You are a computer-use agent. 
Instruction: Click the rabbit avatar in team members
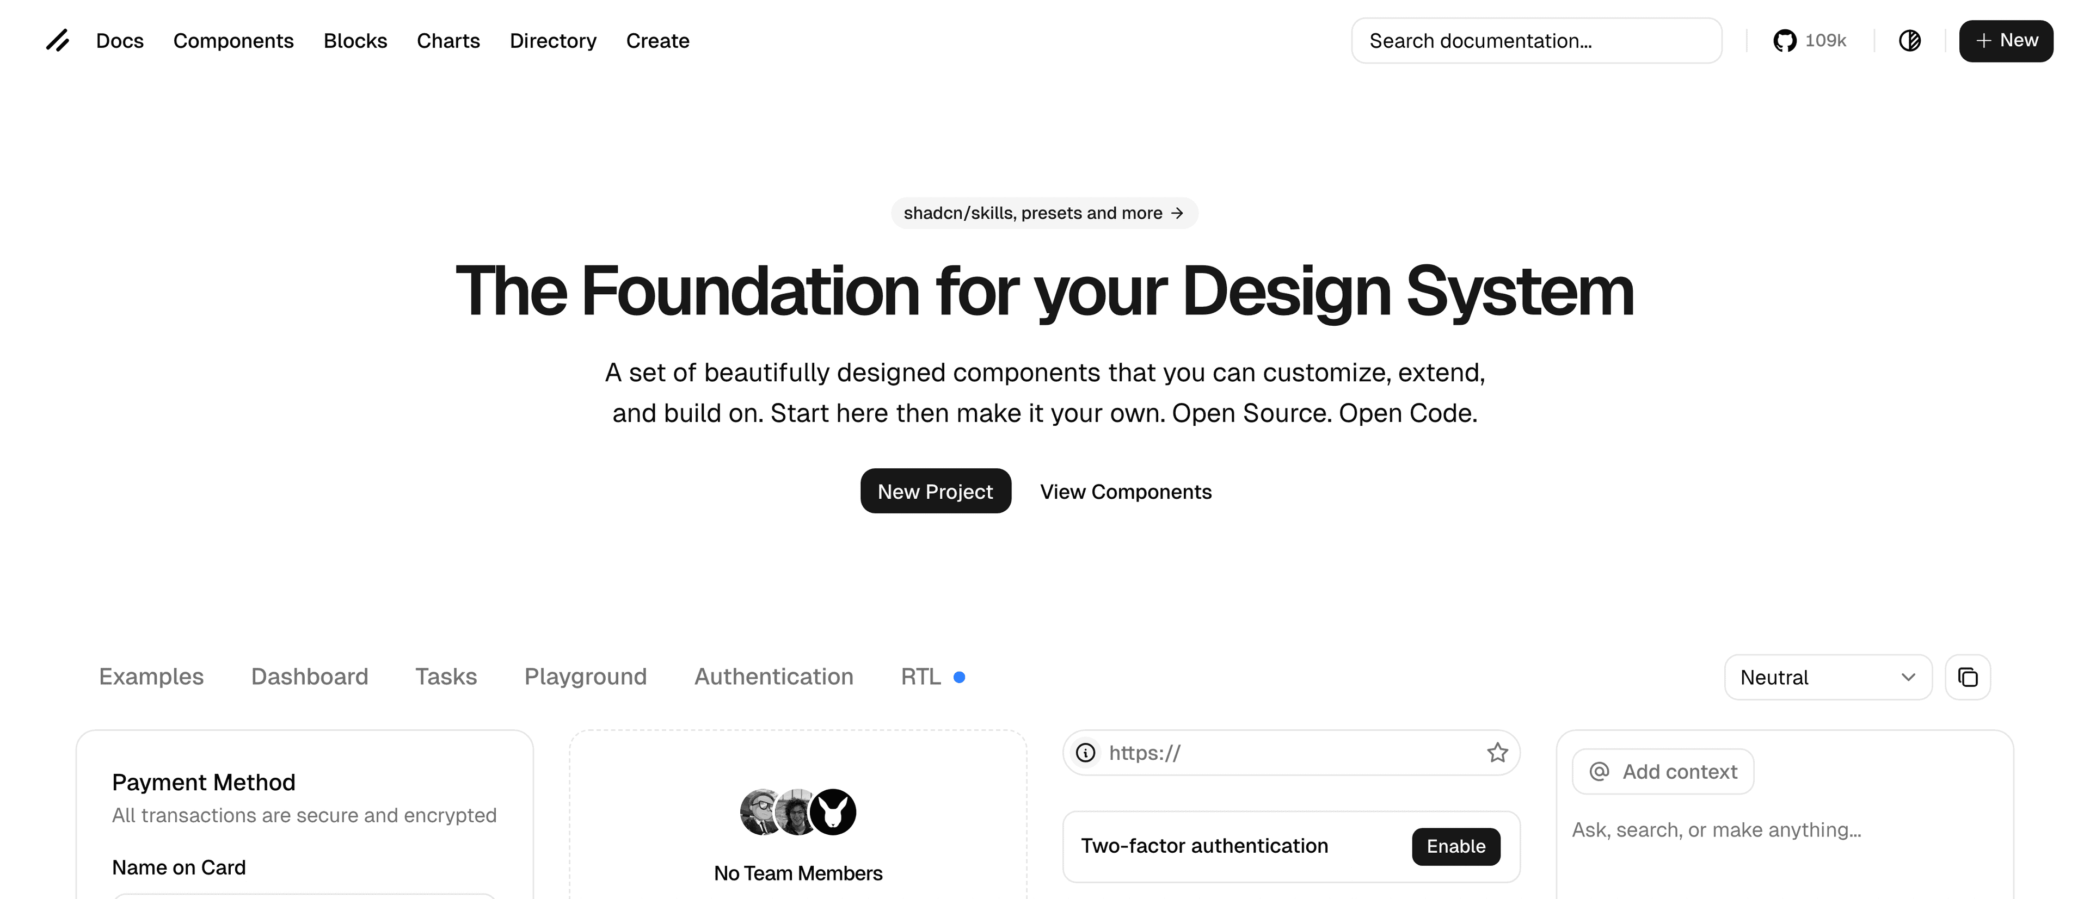[x=833, y=811]
